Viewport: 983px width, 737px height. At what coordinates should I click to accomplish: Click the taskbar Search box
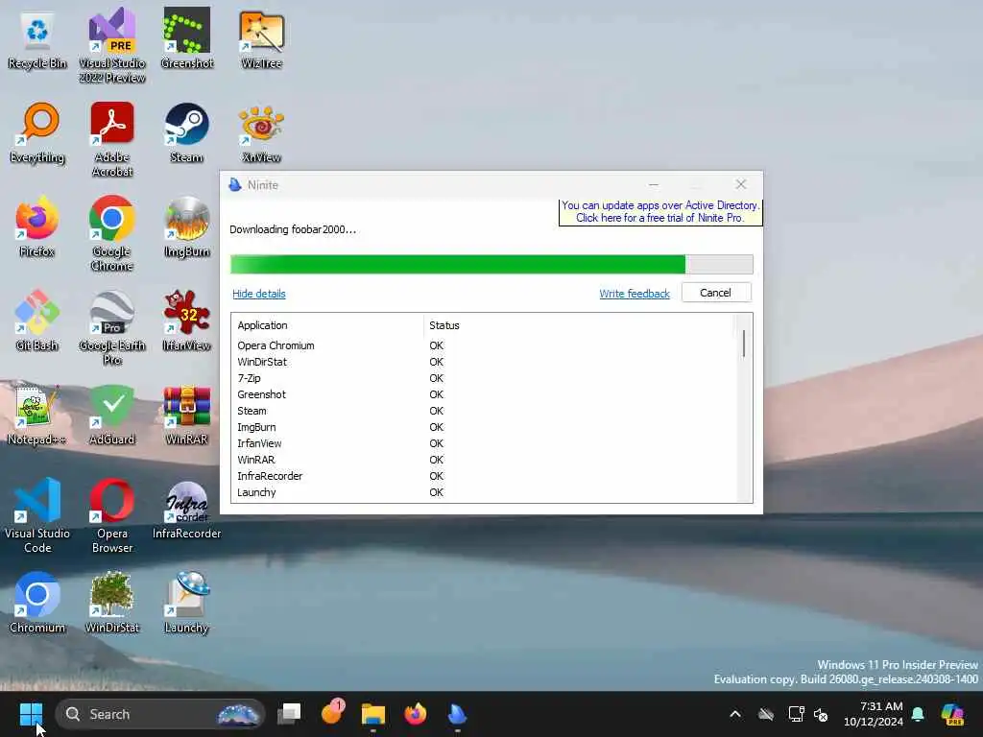(x=160, y=714)
